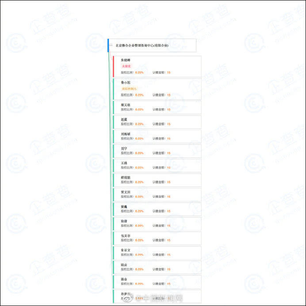Choose the 王璐 shareholder card
This screenshot has height=306, width=306.
click(x=157, y=166)
